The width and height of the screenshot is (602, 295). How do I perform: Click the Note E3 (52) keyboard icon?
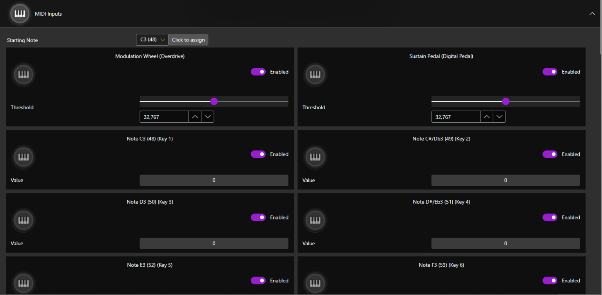23,283
